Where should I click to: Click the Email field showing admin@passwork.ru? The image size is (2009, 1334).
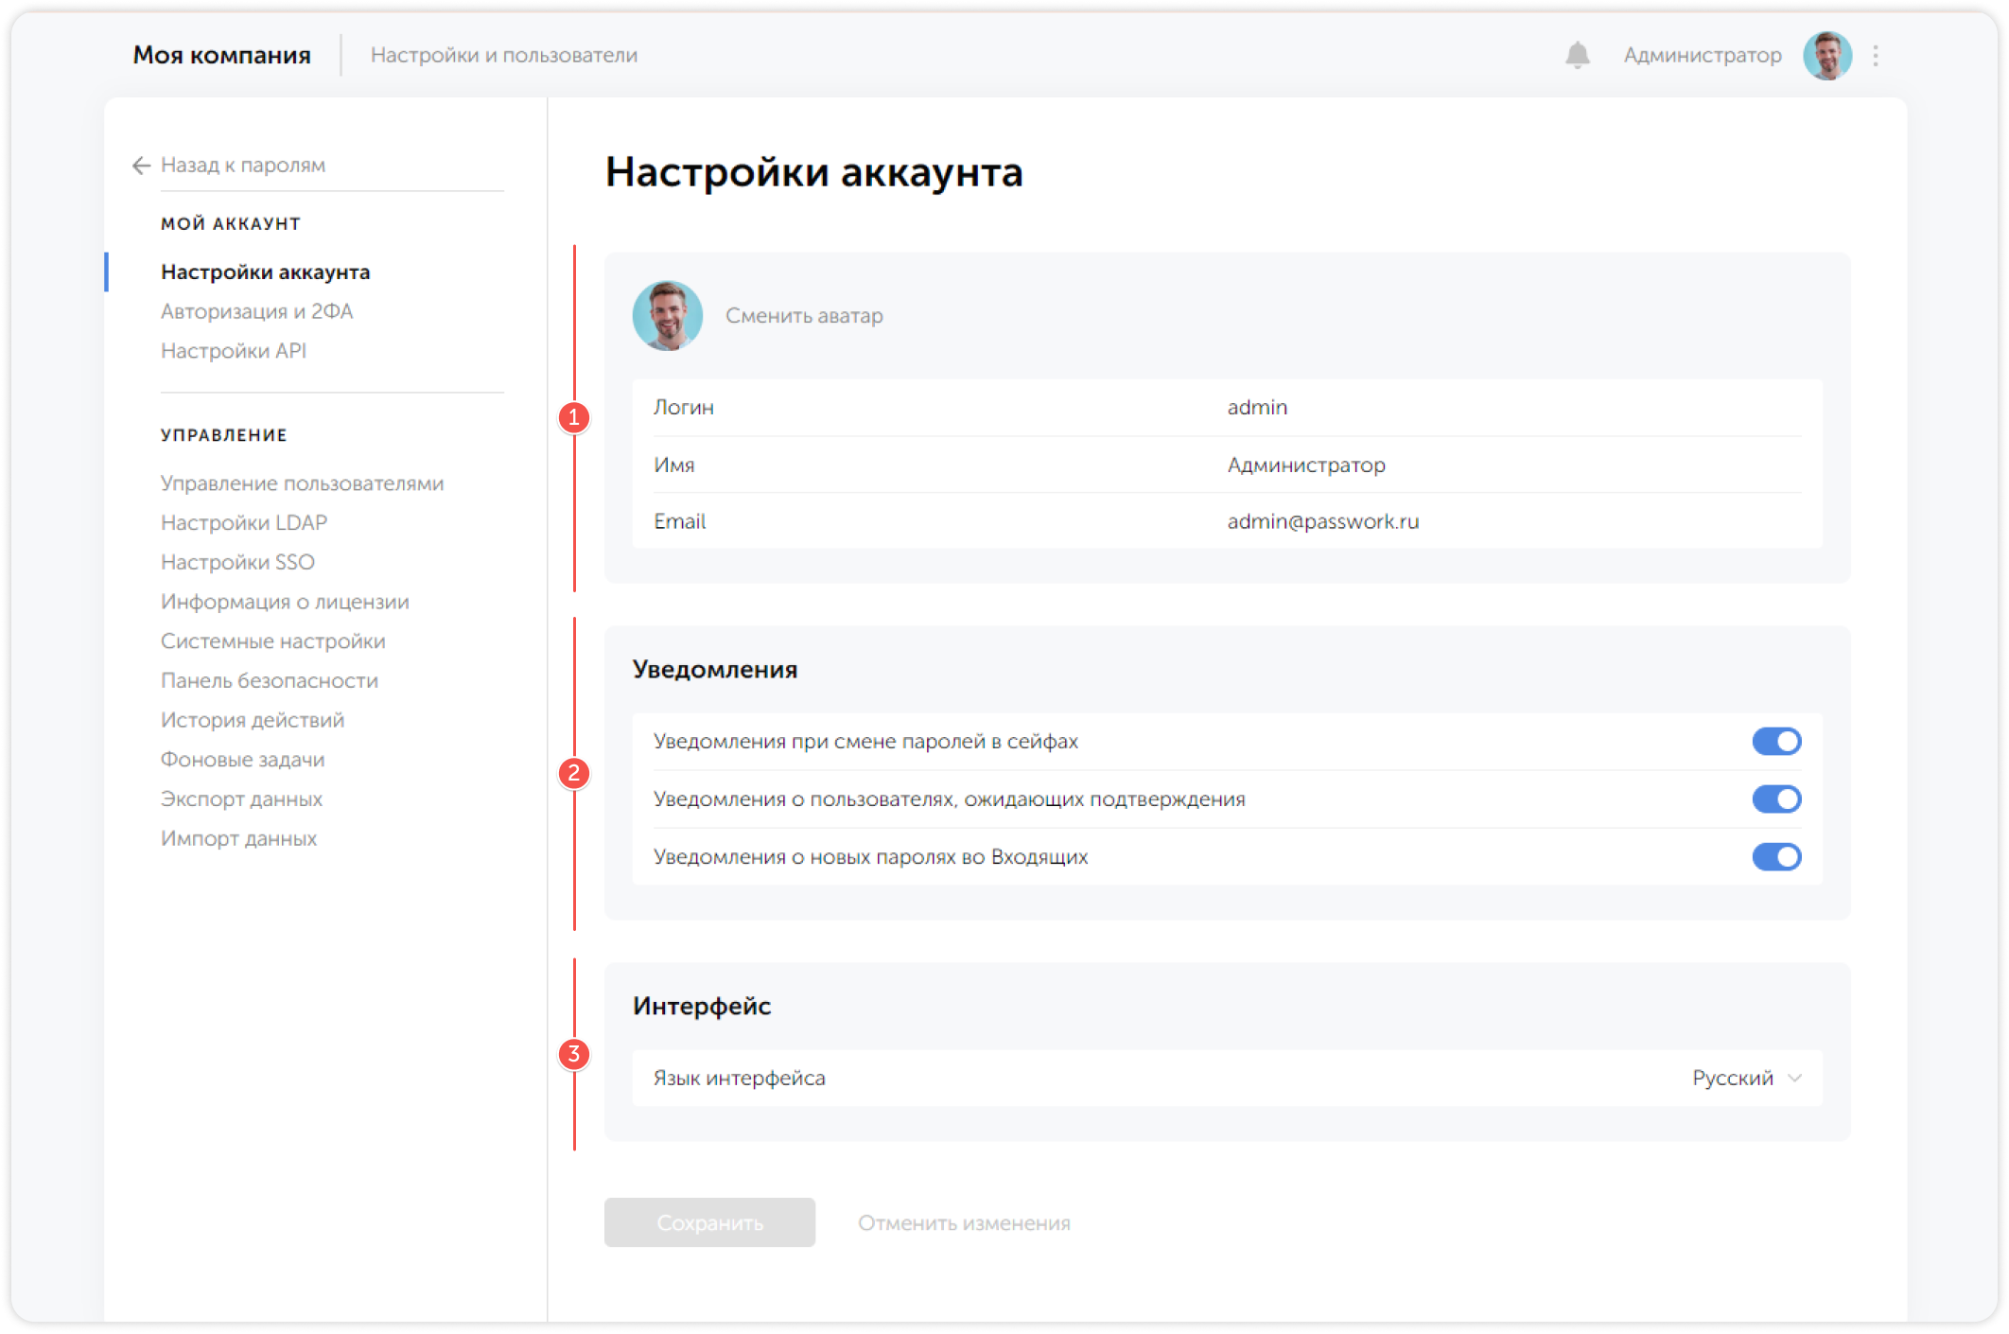click(x=1323, y=521)
